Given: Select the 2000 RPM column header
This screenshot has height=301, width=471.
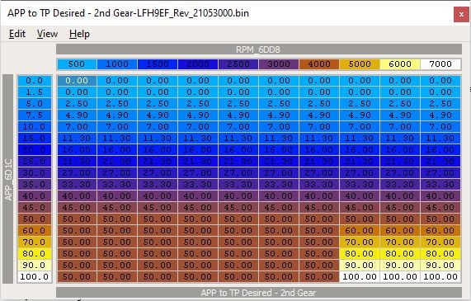Looking at the screenshot, I should [x=198, y=64].
